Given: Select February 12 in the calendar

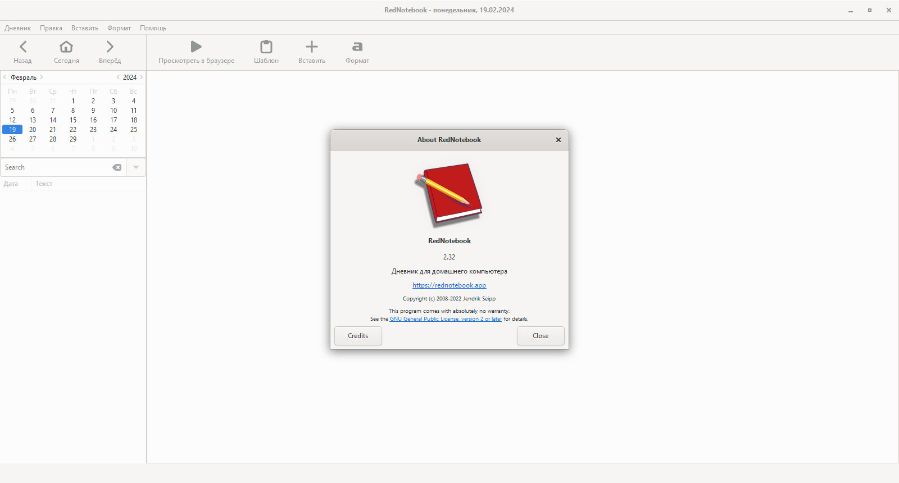Looking at the screenshot, I should [12, 120].
